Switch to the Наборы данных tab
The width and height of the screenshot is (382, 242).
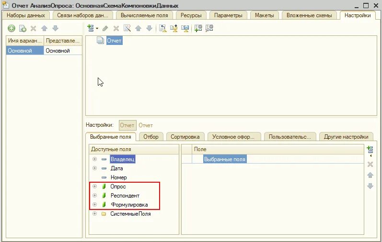pyautogui.click(x=26, y=15)
